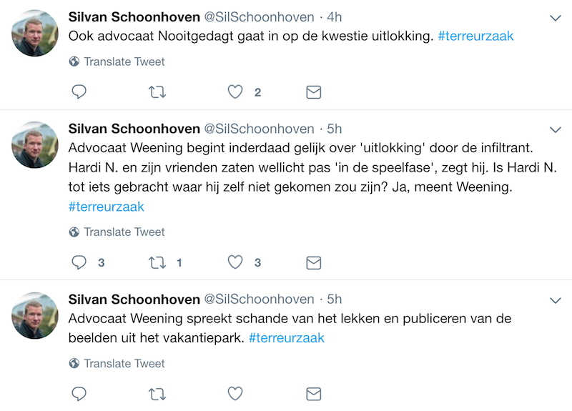Like the tweet with 2 likes
This screenshot has width=572, height=411.
(x=235, y=92)
